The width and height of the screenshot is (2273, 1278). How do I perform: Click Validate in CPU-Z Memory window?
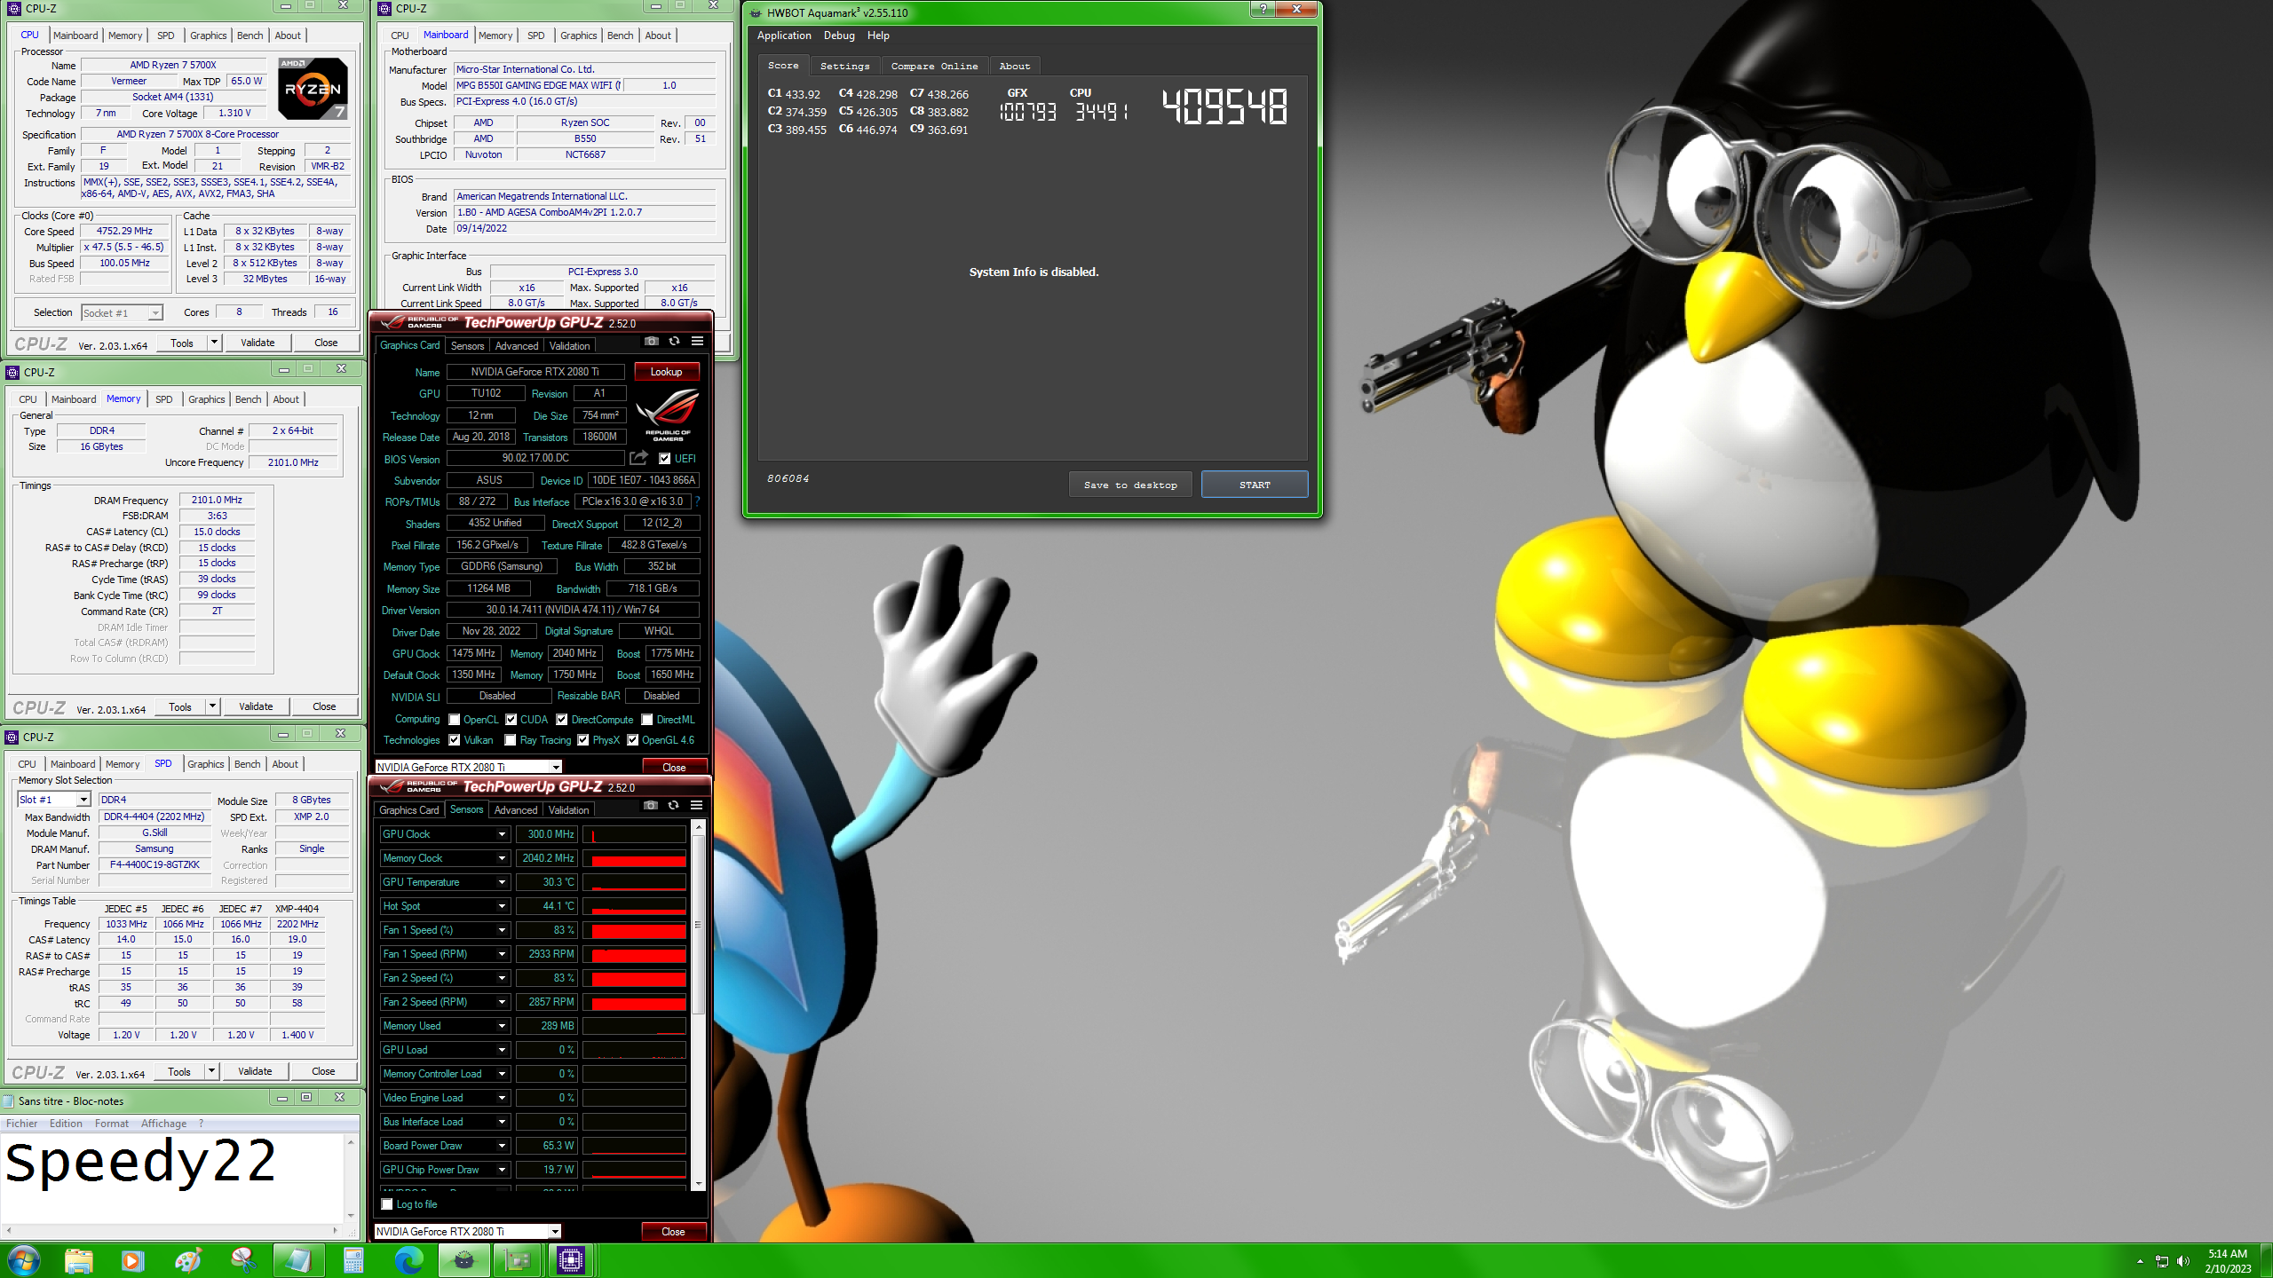pos(256,706)
